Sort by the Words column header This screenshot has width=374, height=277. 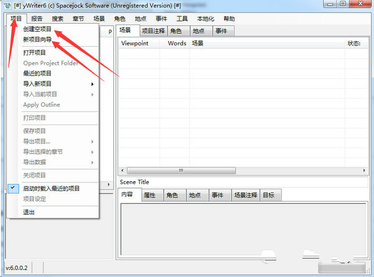click(x=175, y=43)
